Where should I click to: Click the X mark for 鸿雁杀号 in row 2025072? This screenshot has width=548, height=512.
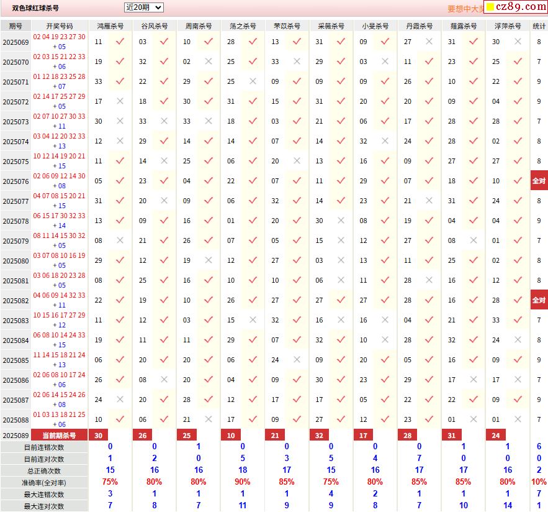[120, 101]
